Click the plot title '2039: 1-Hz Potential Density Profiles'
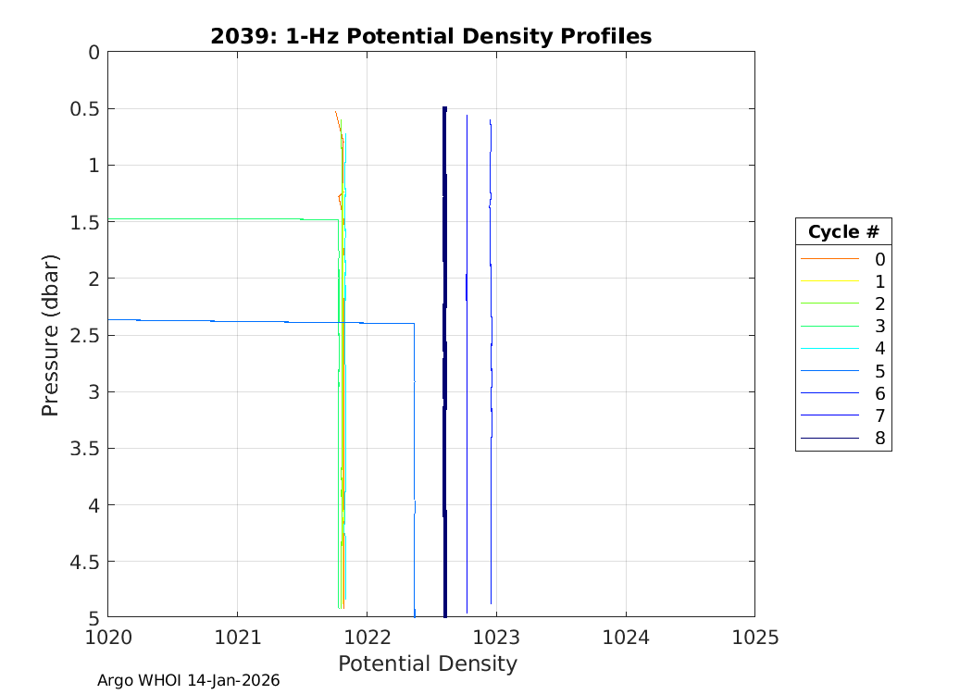This screenshot has width=972, height=694. 430,36
